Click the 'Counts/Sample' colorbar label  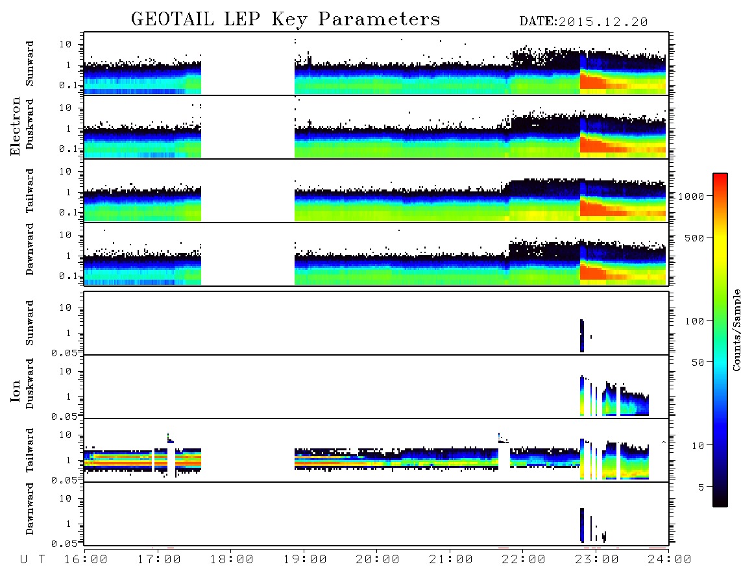(736, 330)
